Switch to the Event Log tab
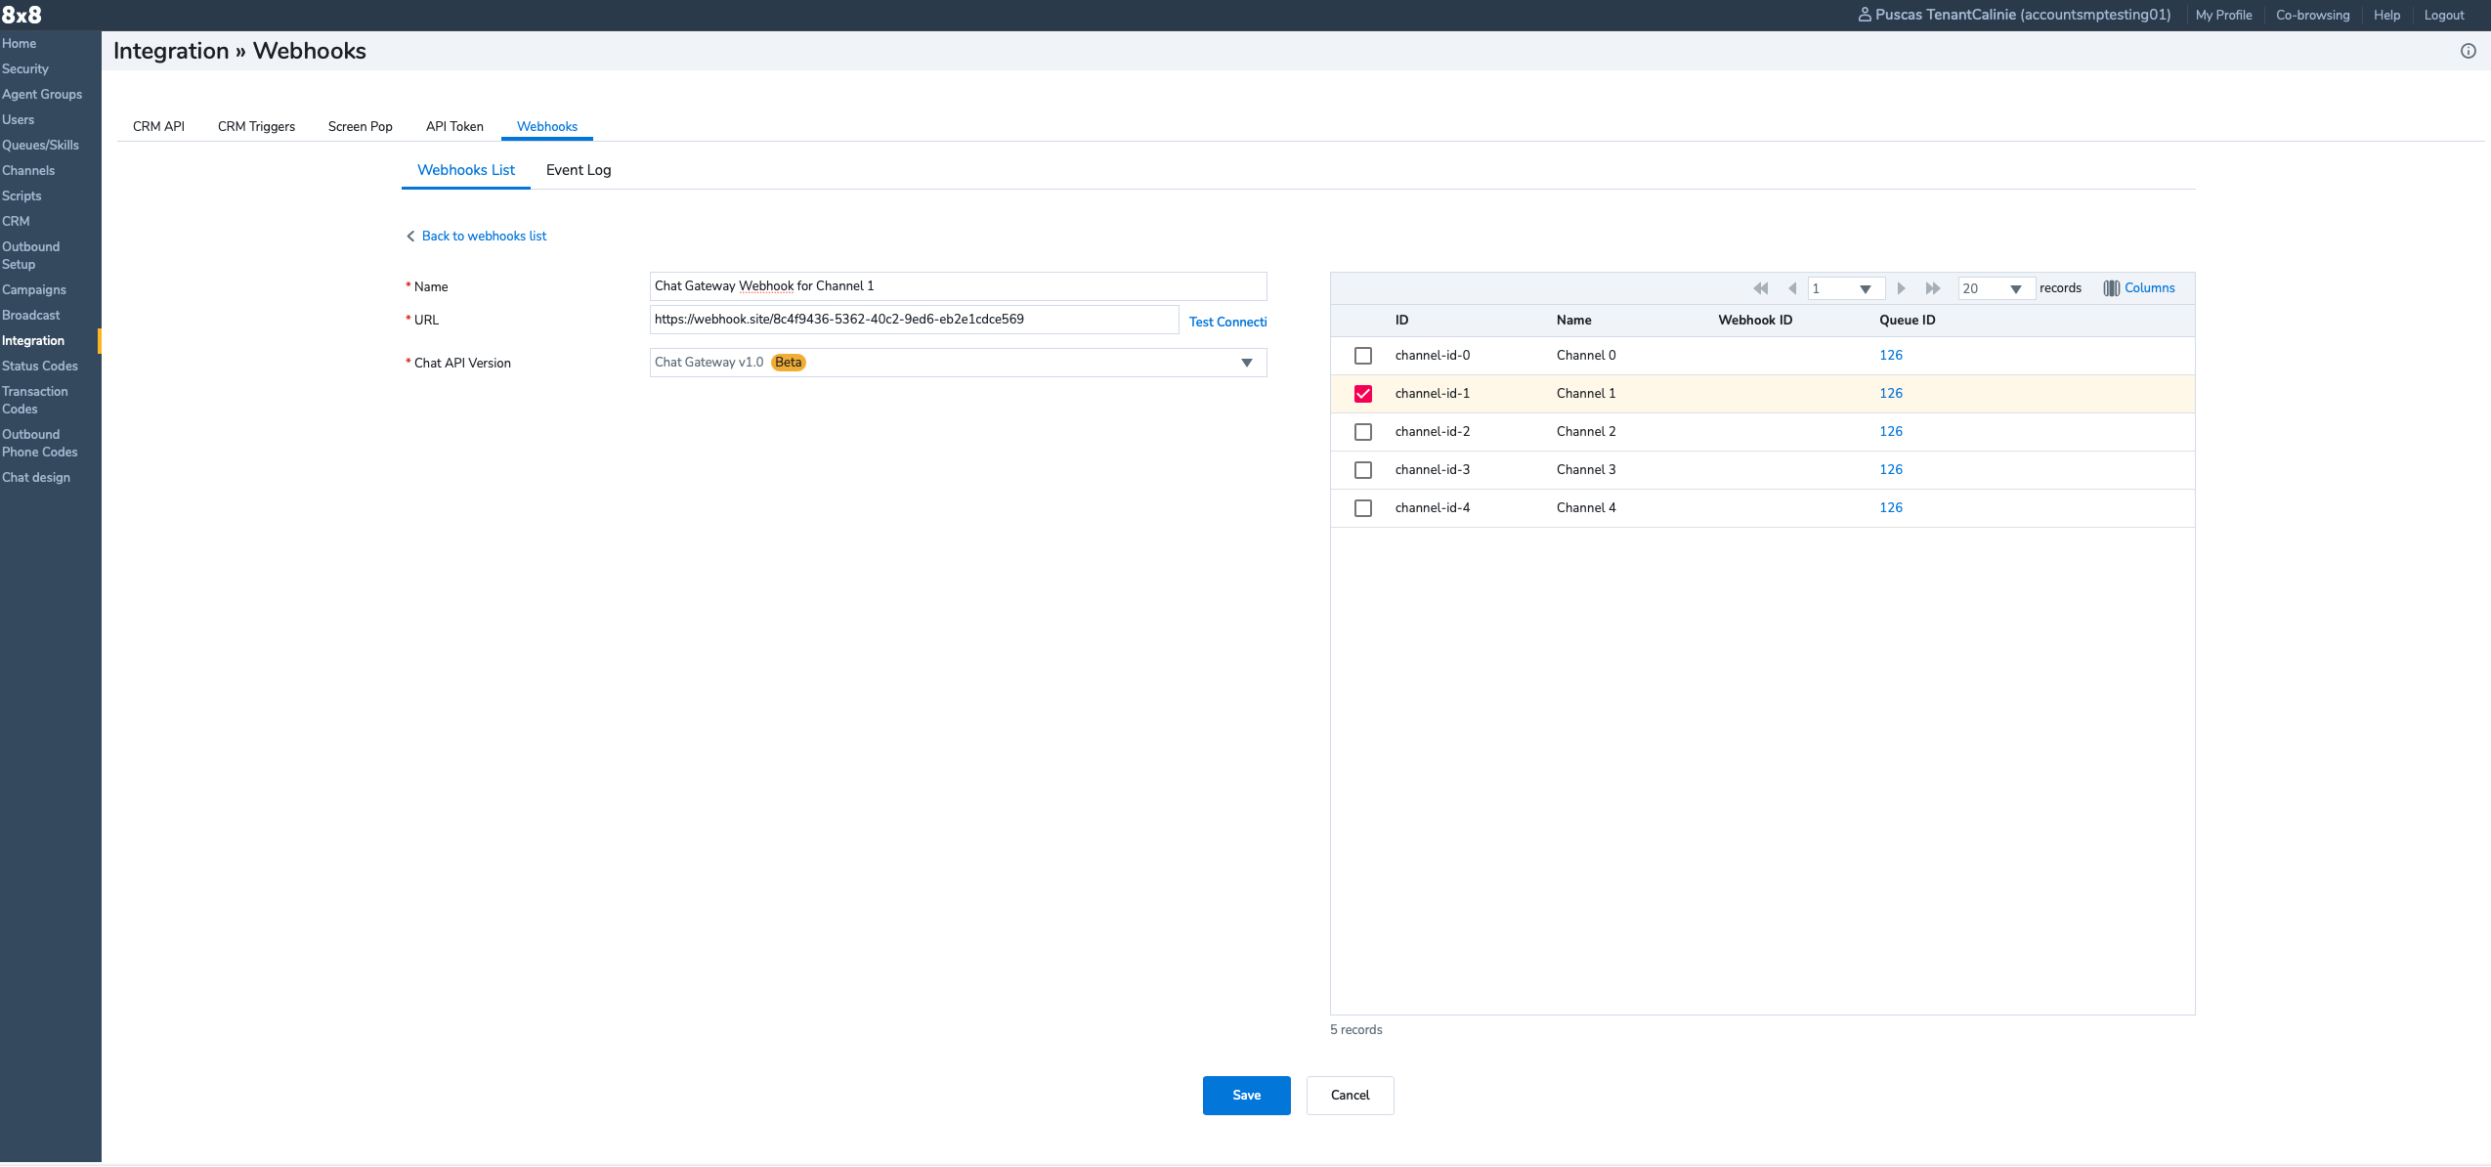 pos(579,169)
